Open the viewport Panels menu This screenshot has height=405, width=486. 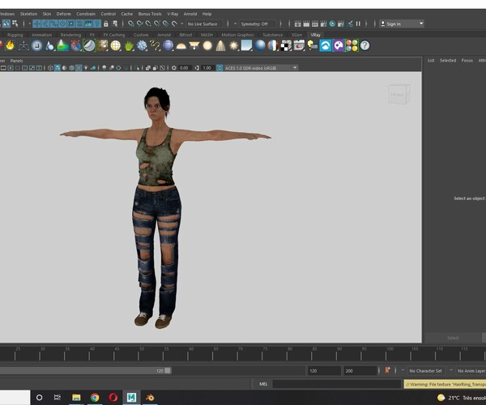[x=16, y=61]
